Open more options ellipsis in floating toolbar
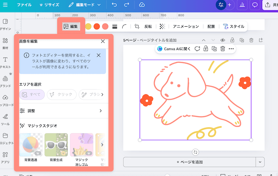This screenshot has height=176, width=278. [x=231, y=49]
